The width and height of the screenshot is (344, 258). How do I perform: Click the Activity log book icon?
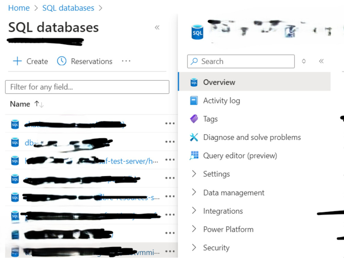[x=194, y=101]
